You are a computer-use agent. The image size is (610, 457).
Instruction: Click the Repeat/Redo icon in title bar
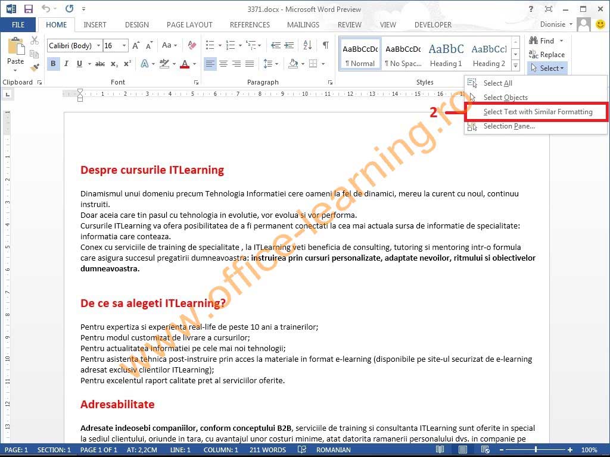(69, 8)
